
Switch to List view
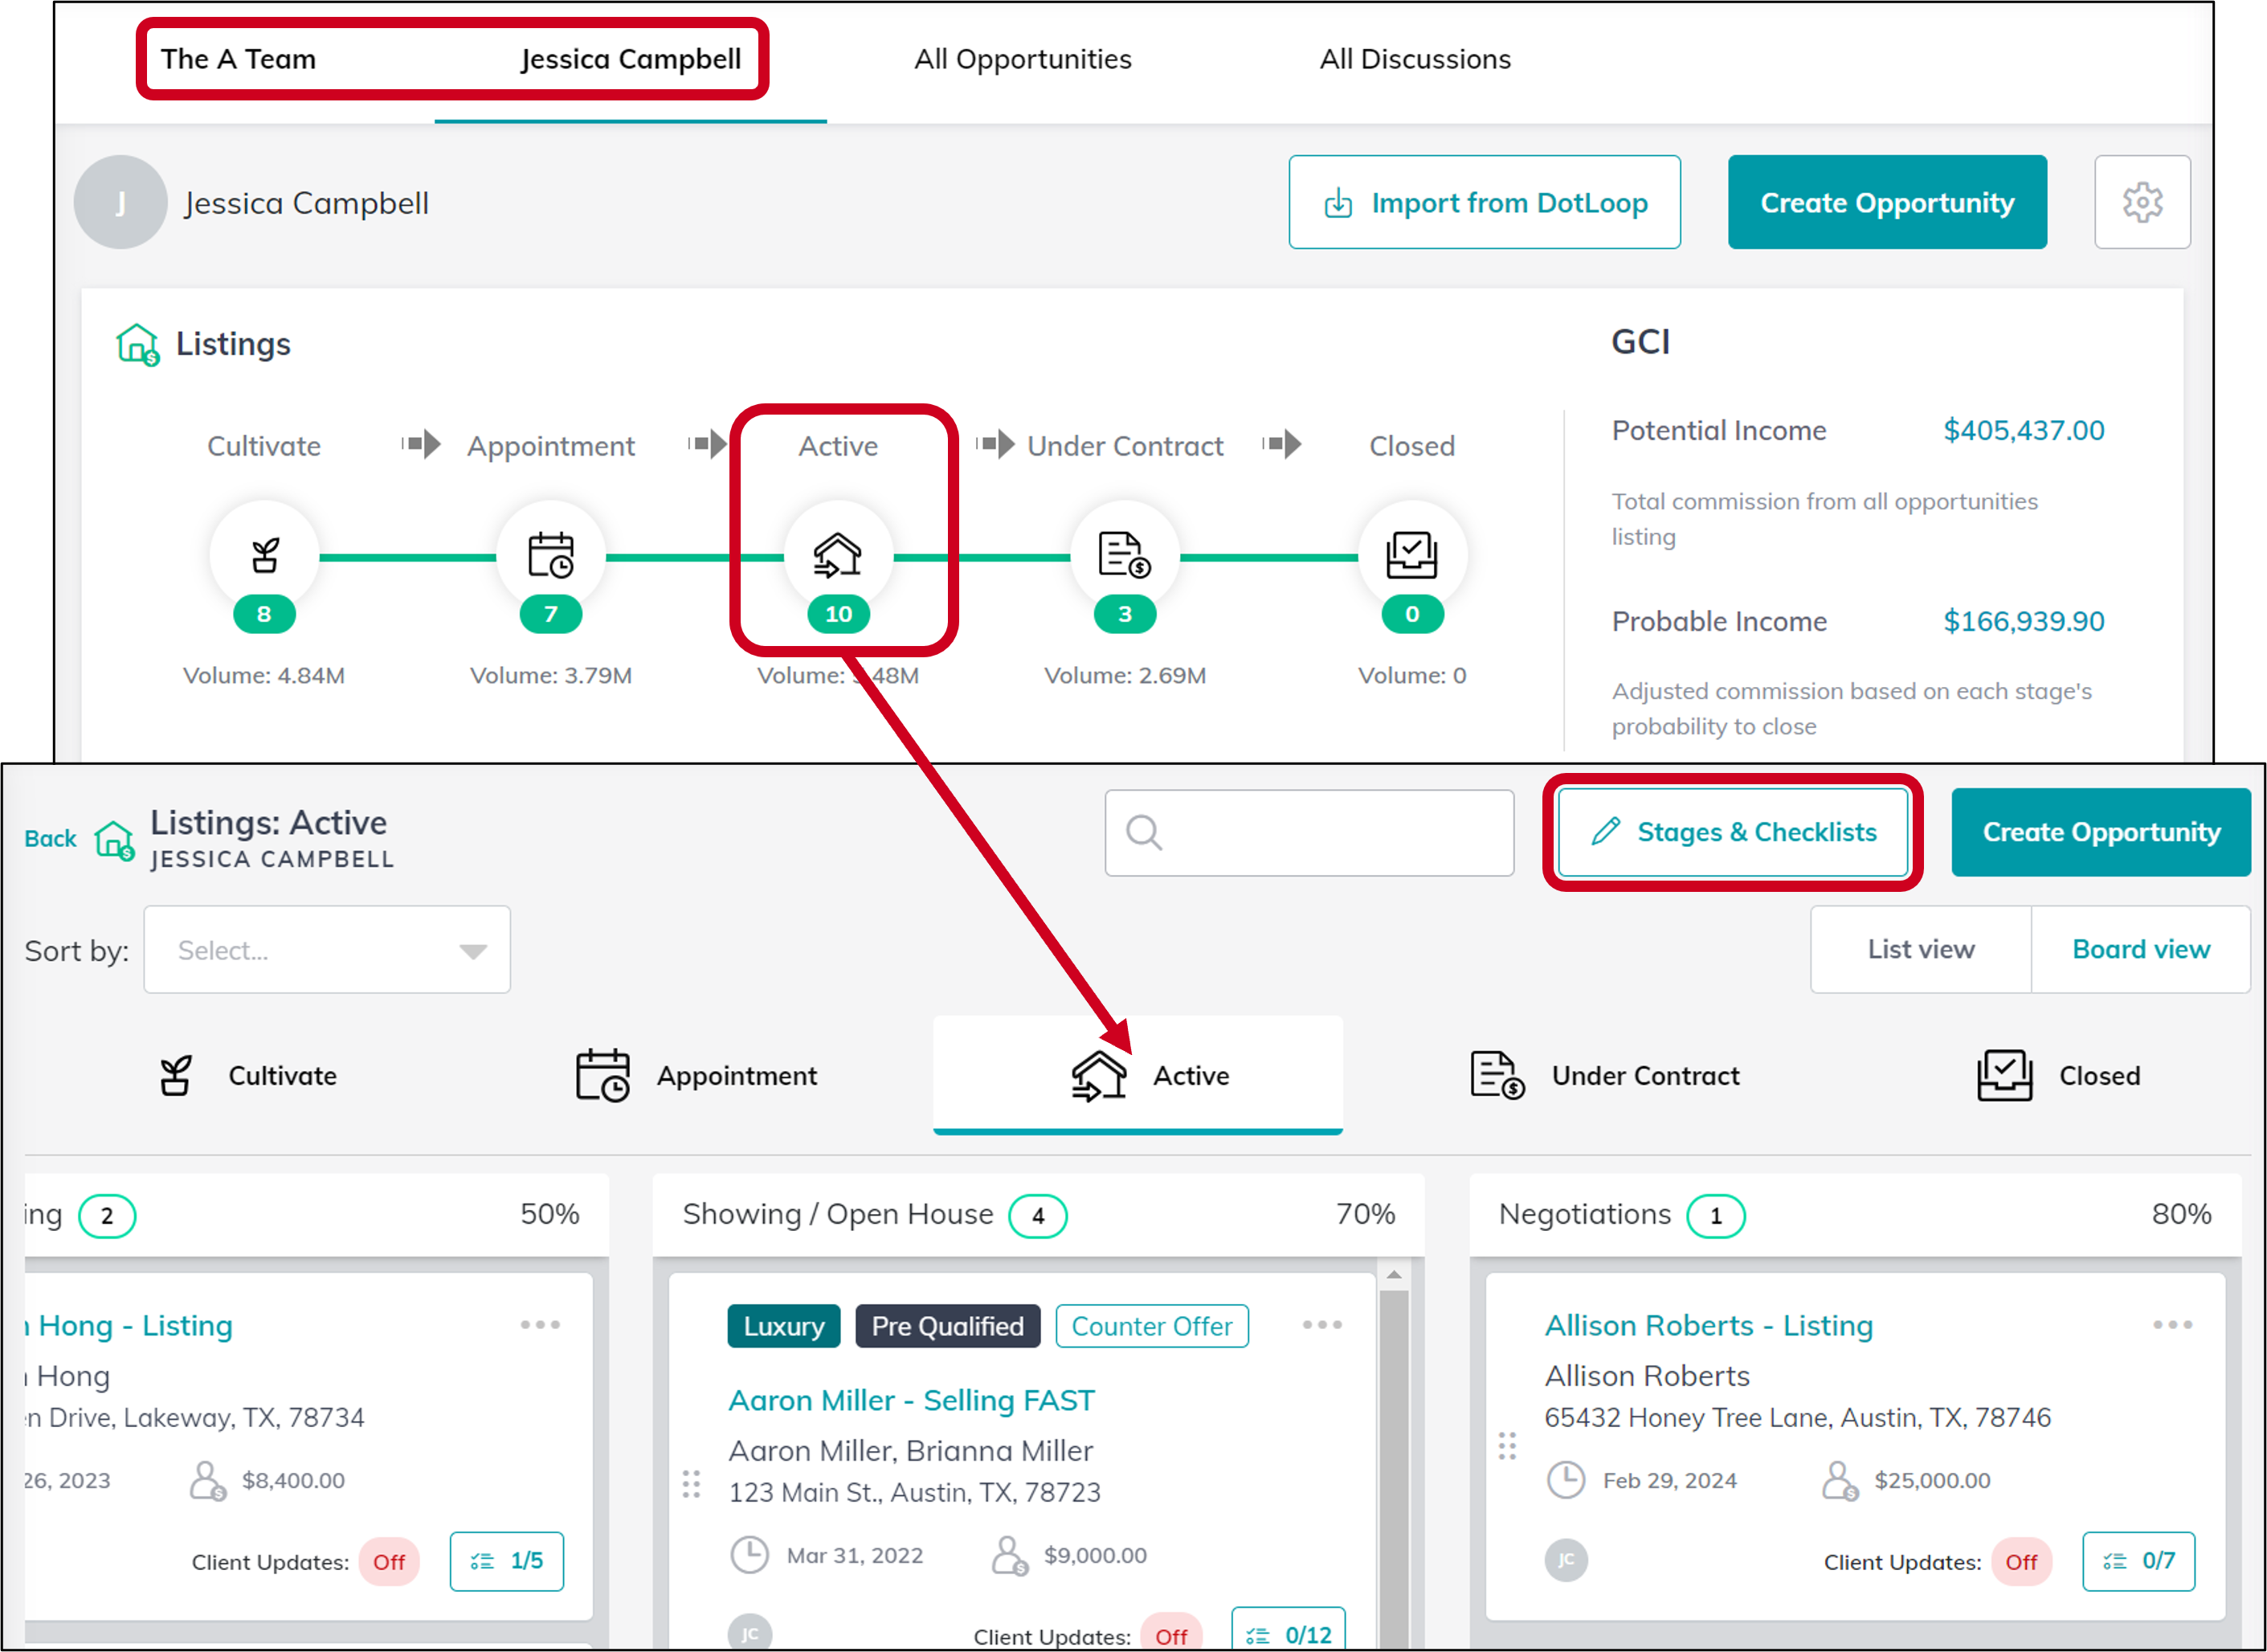tap(1920, 949)
